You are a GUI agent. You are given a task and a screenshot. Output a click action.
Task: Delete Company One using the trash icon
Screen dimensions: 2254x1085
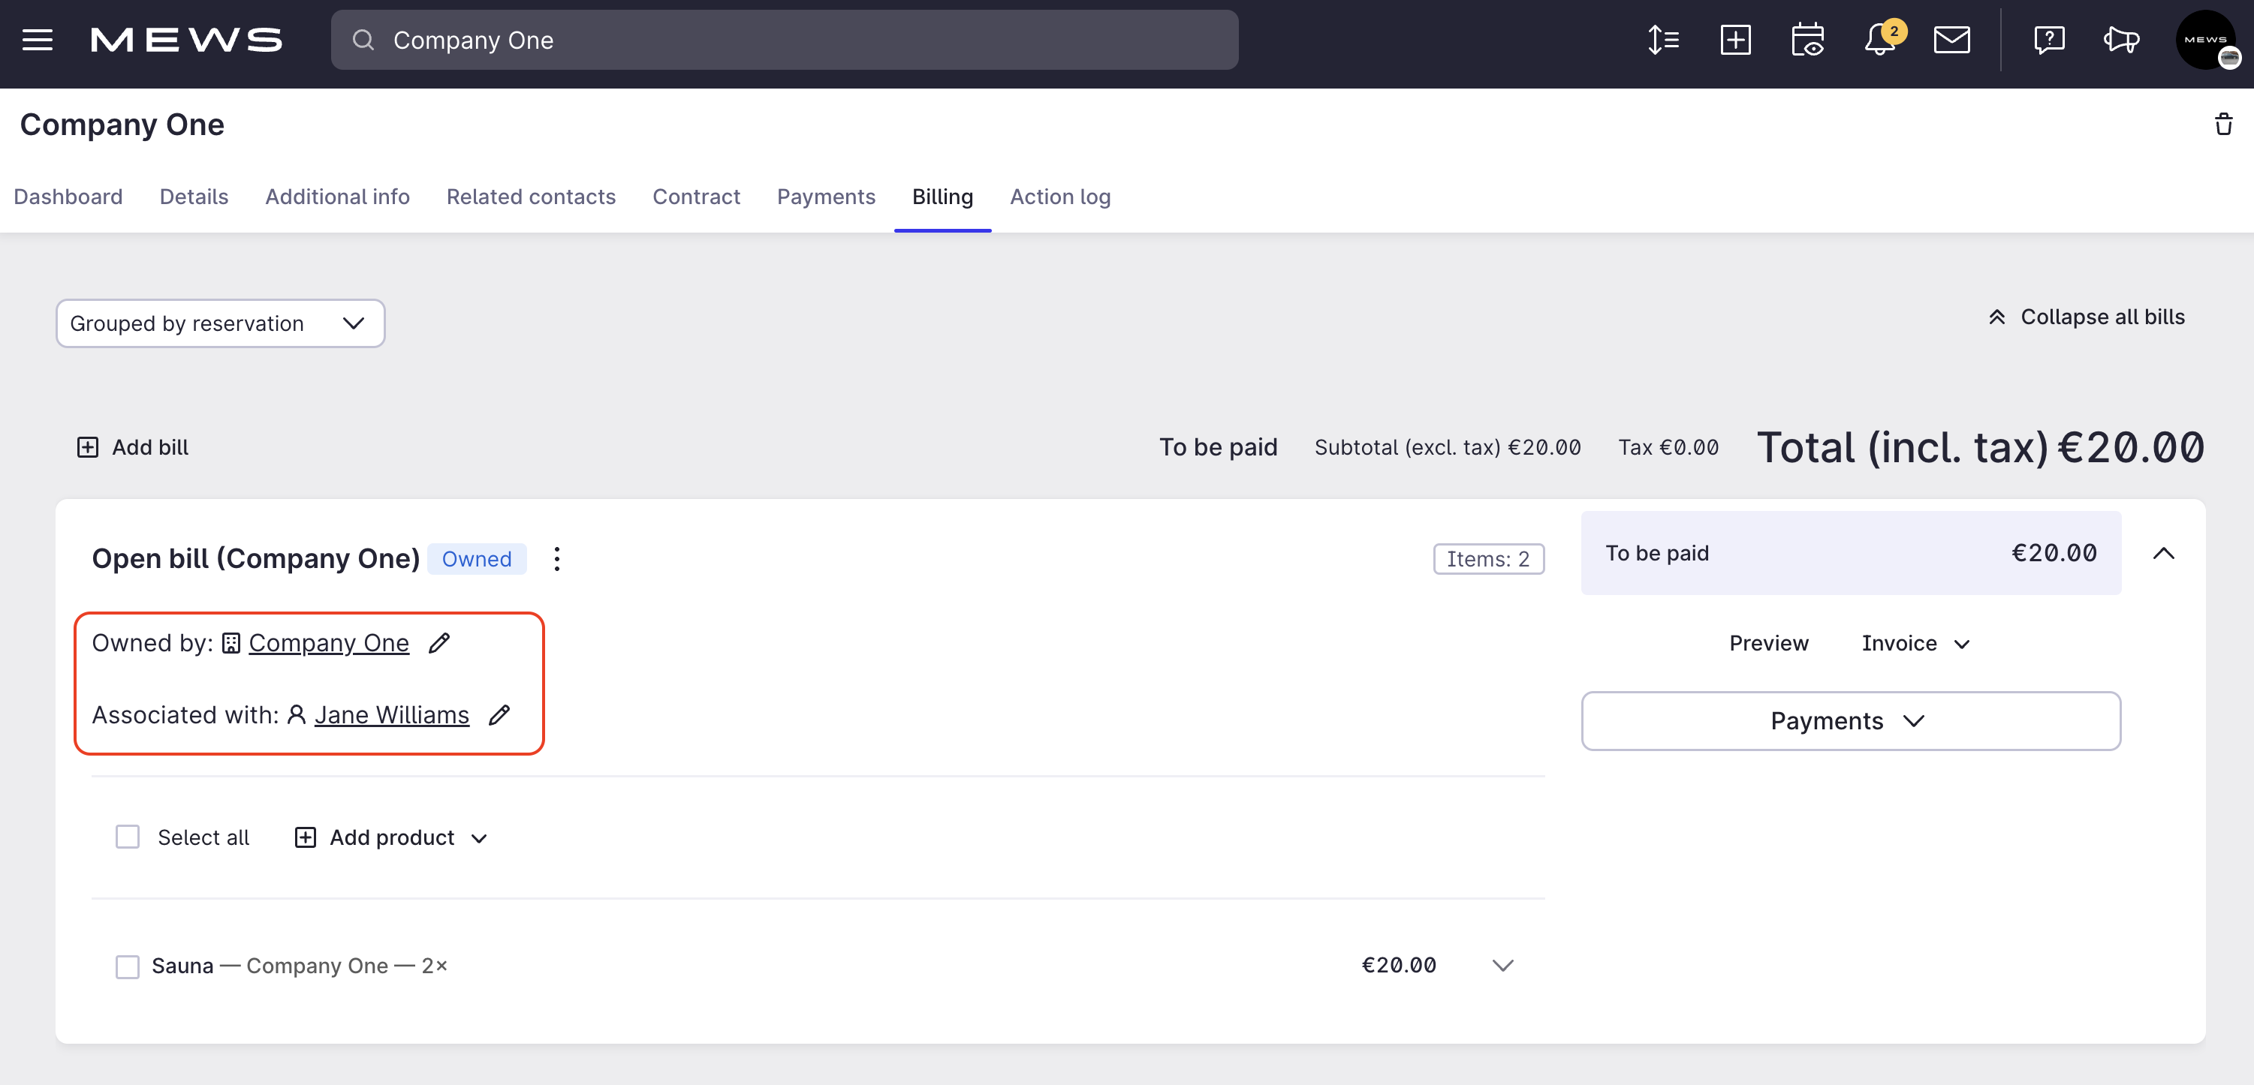(2223, 124)
